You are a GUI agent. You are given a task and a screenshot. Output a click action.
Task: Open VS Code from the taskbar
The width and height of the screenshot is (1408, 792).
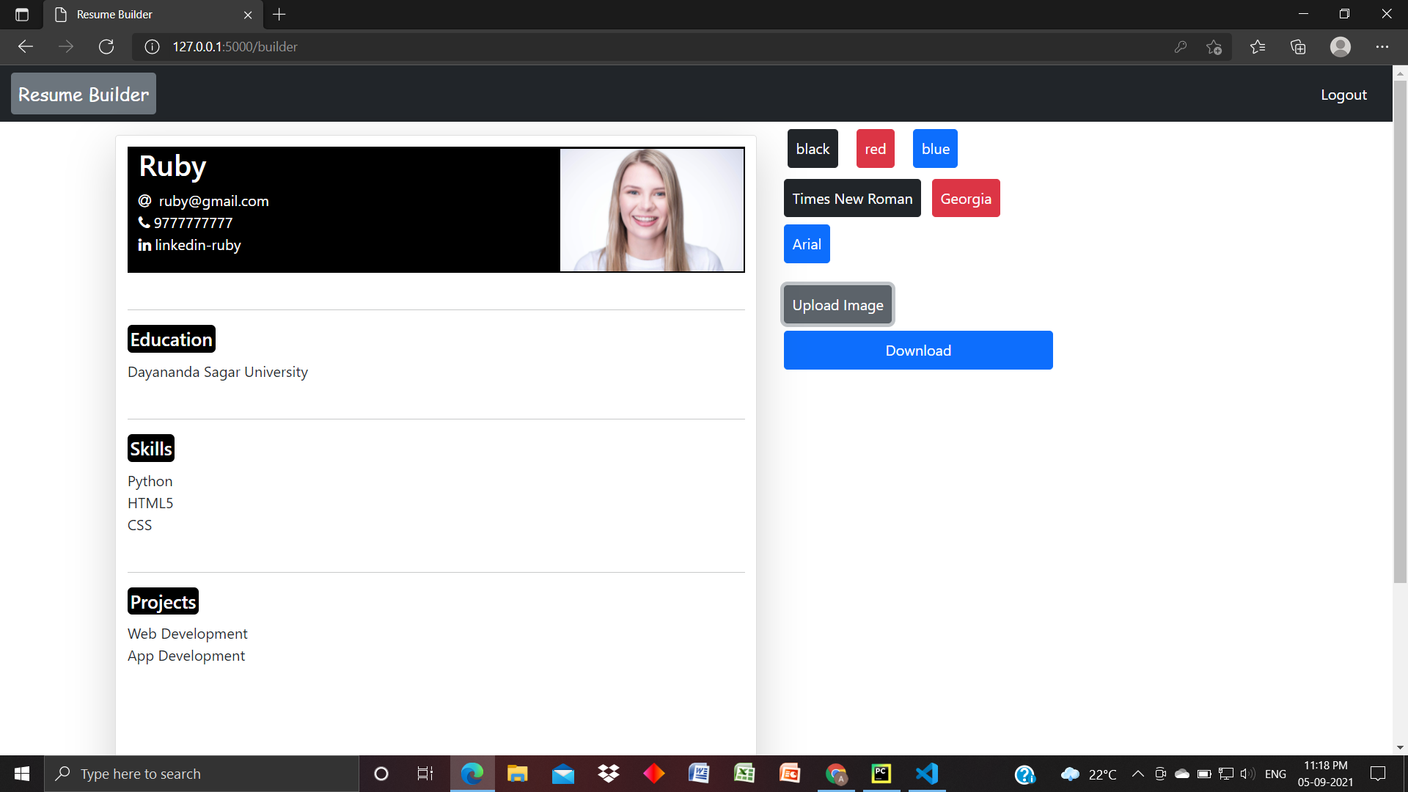(926, 774)
